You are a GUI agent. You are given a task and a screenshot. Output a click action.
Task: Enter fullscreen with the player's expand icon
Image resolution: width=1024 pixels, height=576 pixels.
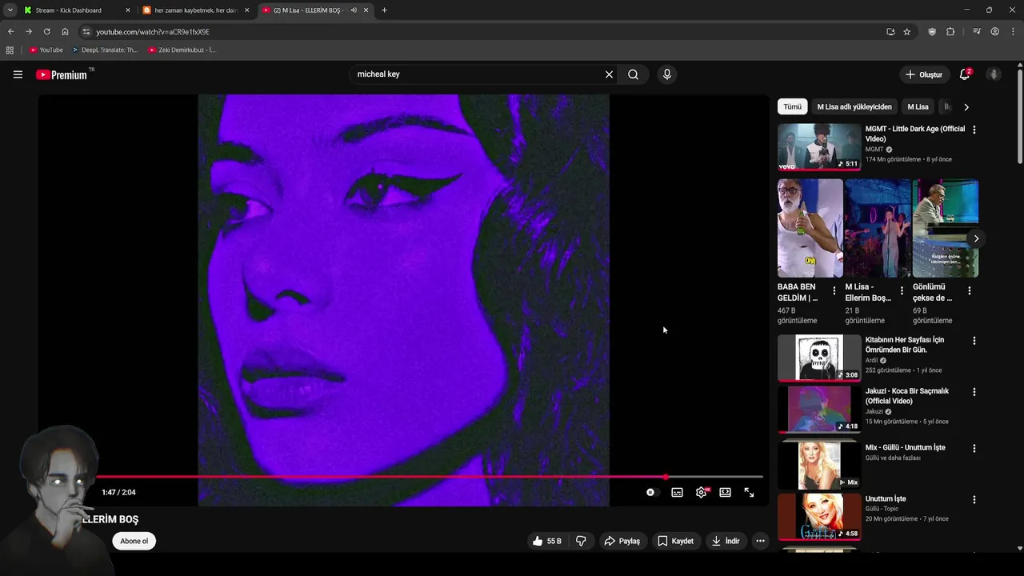point(749,493)
